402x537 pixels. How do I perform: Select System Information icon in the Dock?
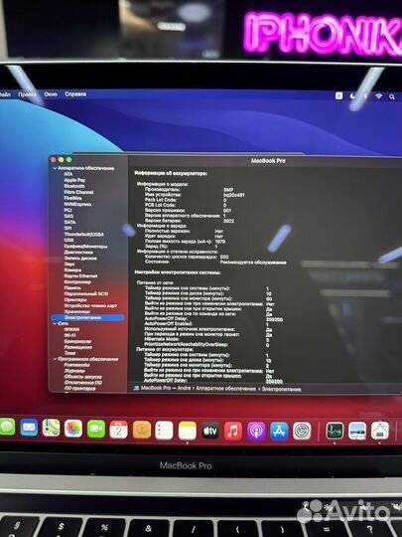coord(380,431)
